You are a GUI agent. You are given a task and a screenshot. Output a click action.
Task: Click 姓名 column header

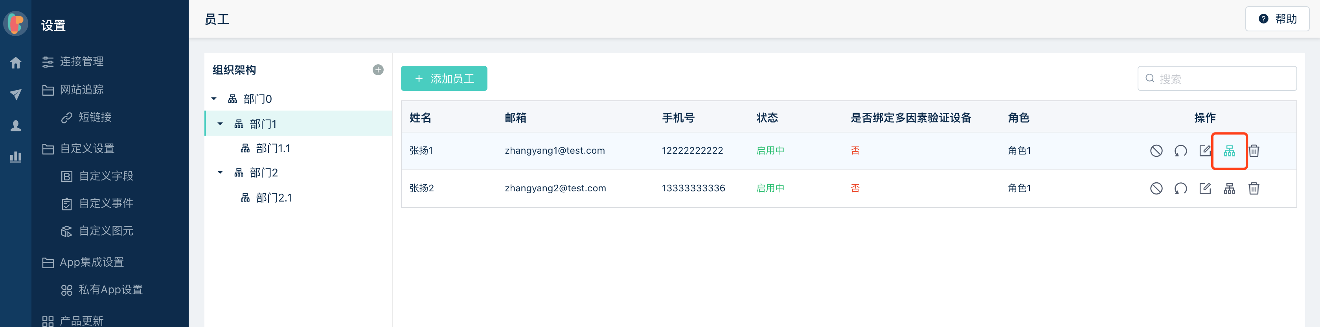(420, 118)
